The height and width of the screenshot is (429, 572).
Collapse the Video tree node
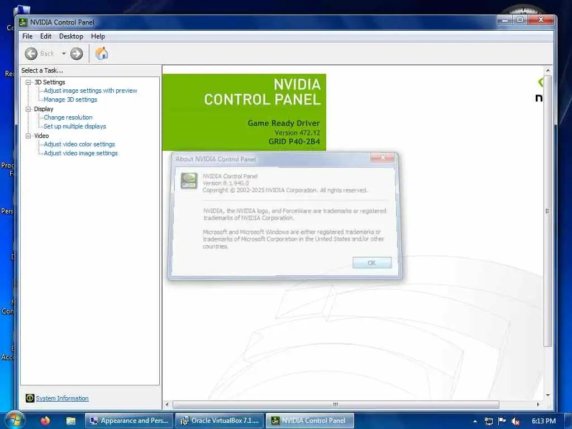[28, 136]
